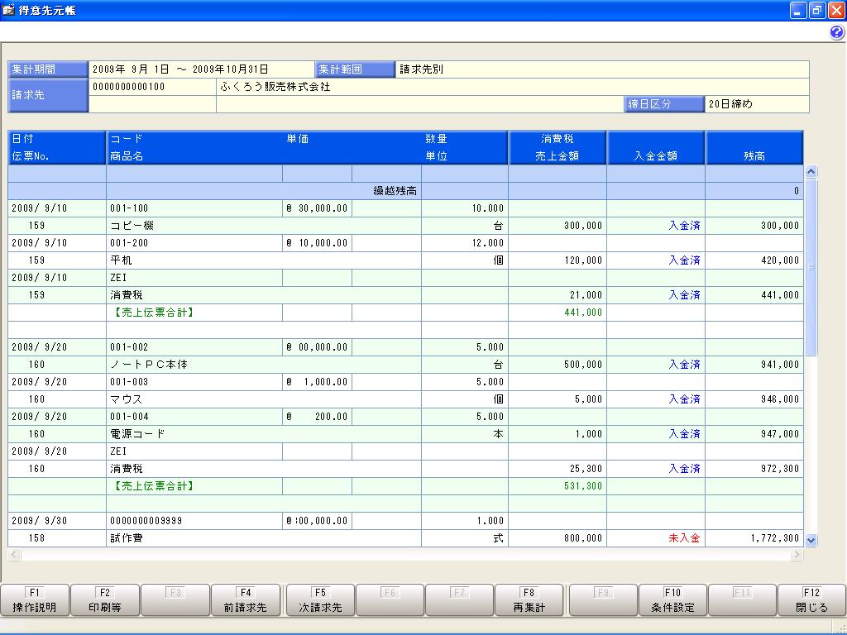Click balance 1,772,300 cell
This screenshot has height=635, width=847.
tap(754, 537)
